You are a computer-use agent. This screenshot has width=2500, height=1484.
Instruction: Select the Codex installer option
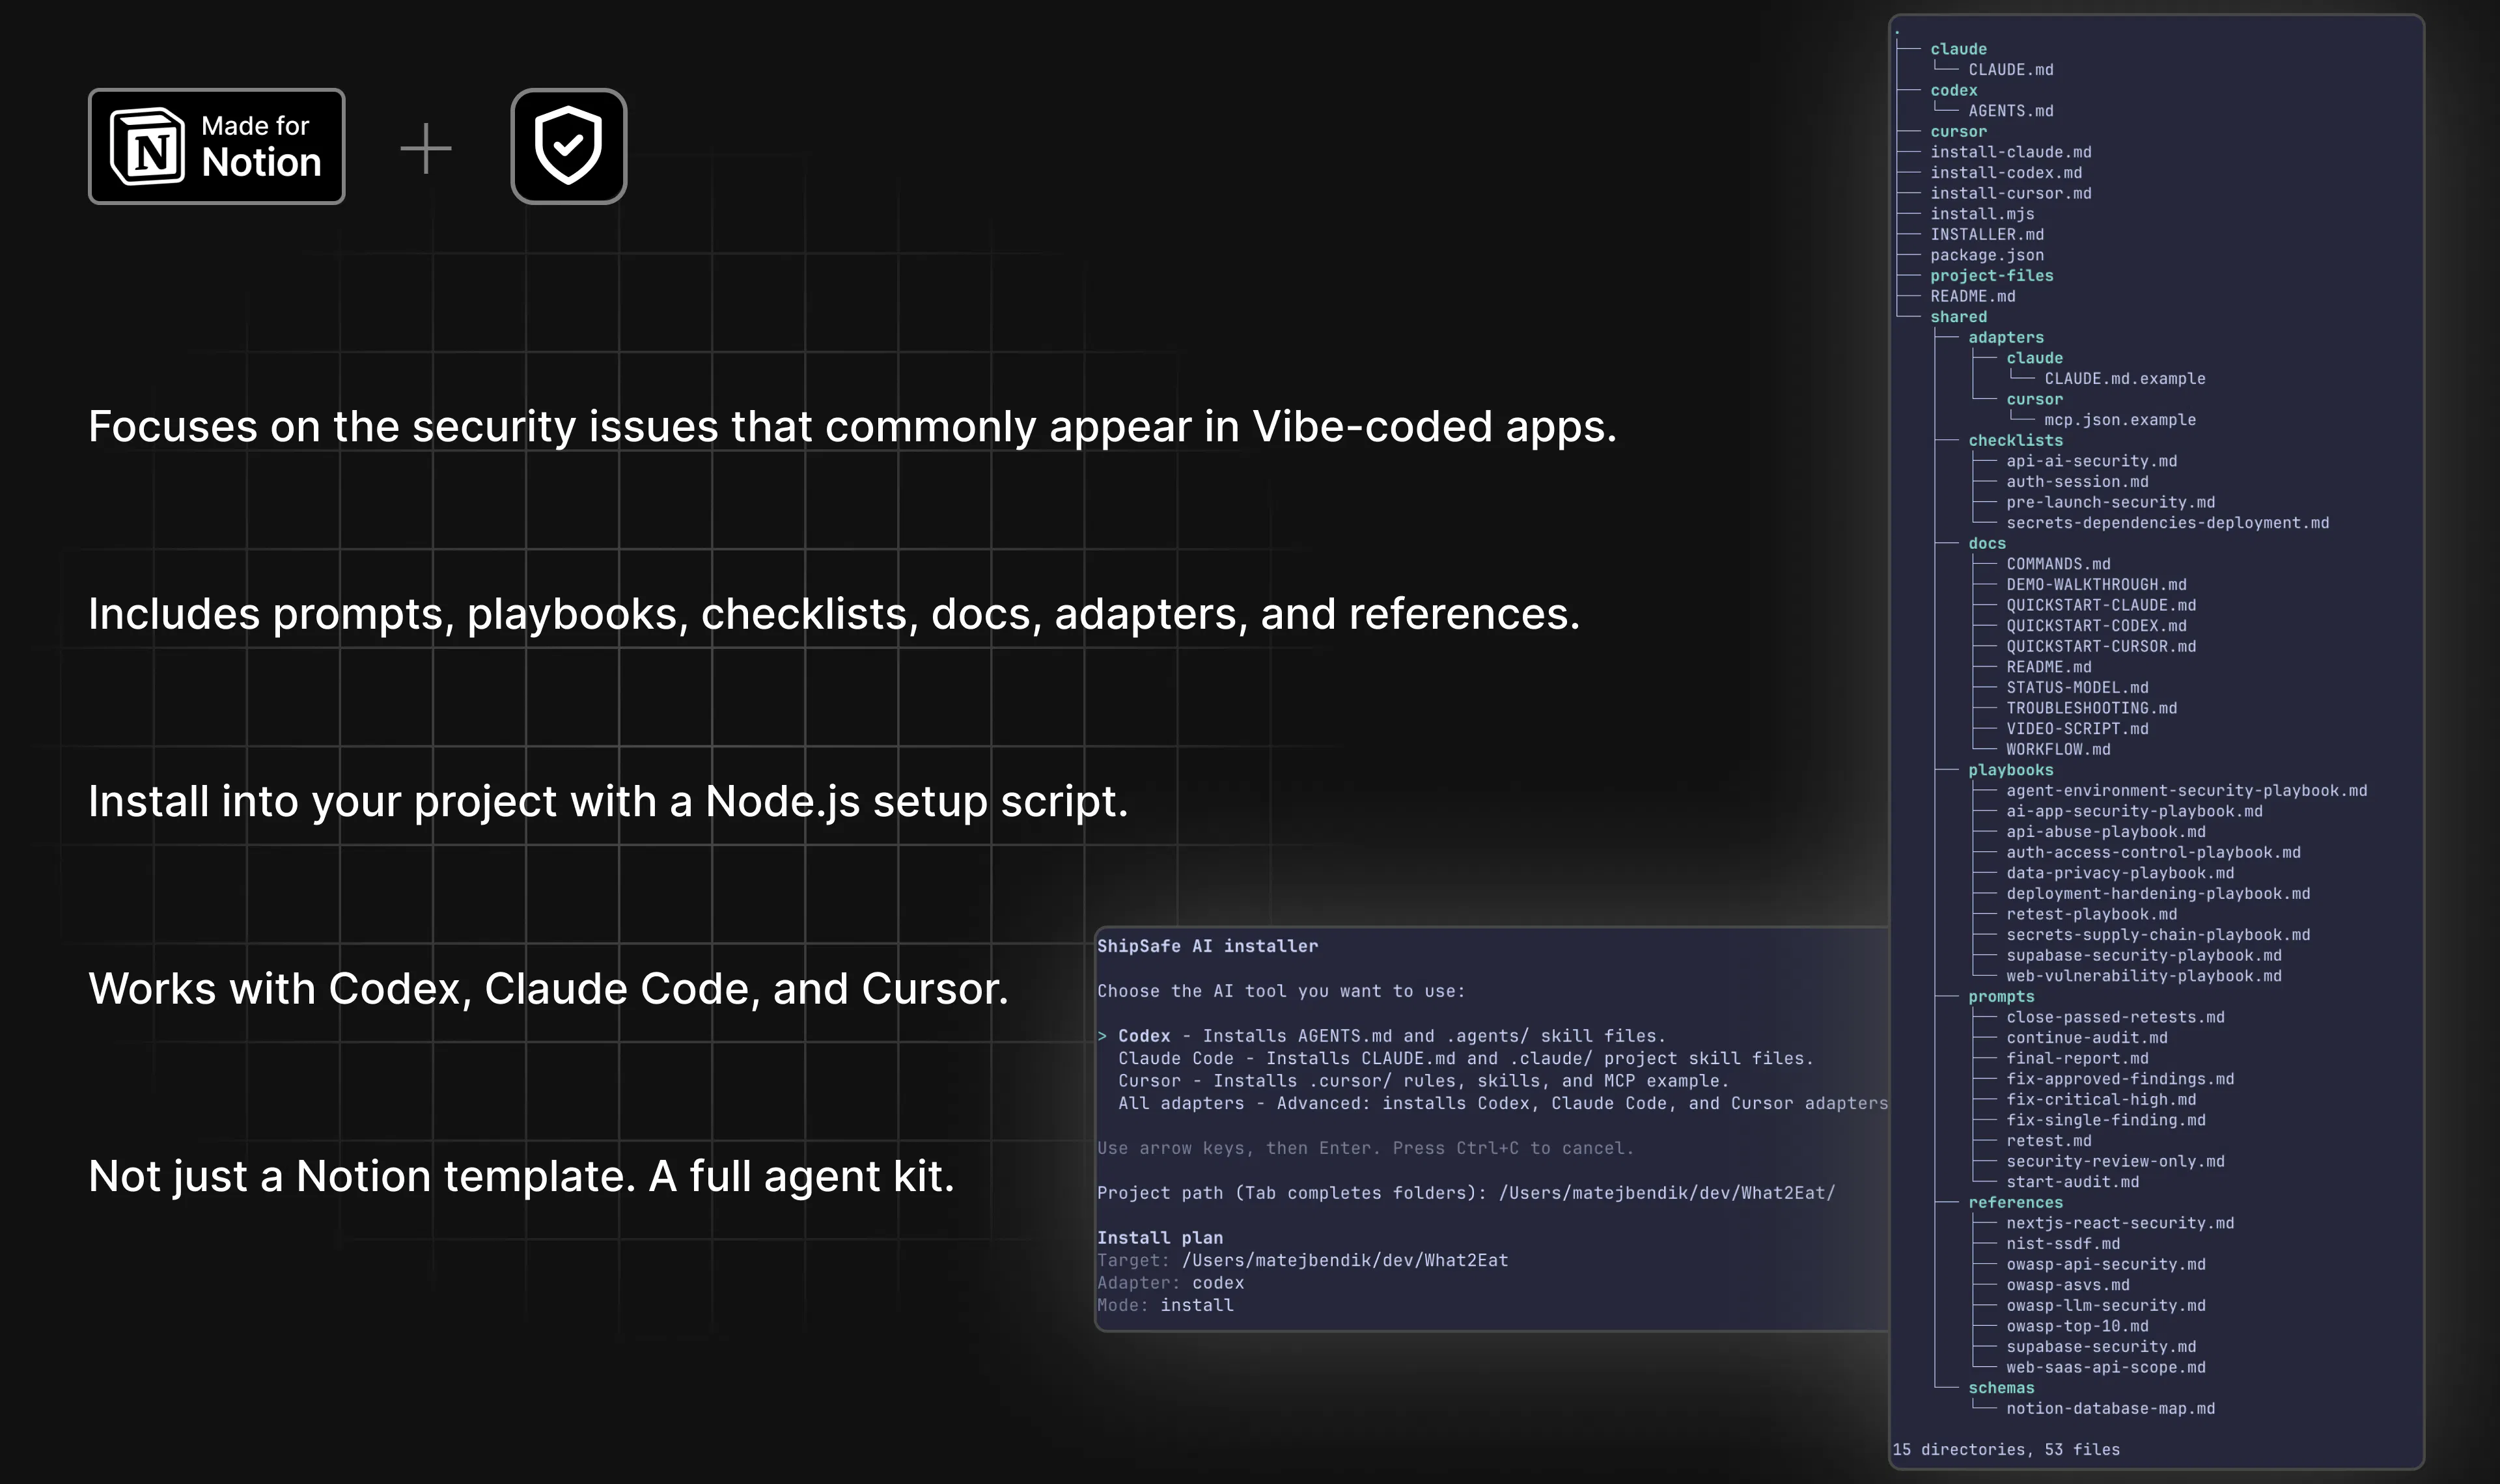(x=1382, y=1036)
